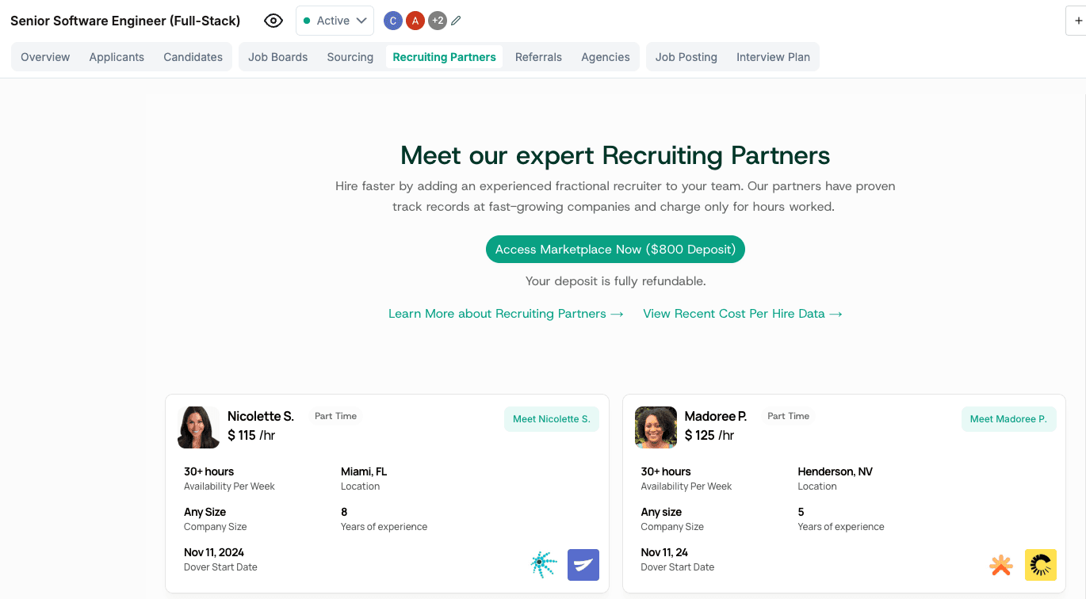Click the blue C user avatar
The image size is (1086, 599).
[392, 21]
